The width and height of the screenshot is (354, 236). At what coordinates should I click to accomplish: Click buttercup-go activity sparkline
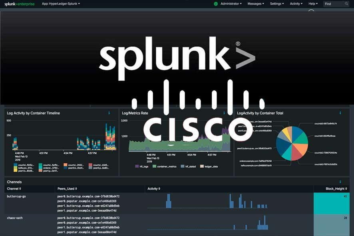(x=208, y=201)
